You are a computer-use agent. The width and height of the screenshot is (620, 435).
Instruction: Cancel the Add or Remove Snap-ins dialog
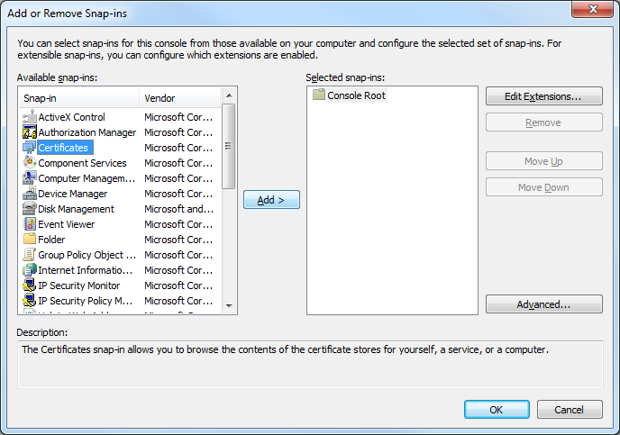pyautogui.click(x=570, y=410)
